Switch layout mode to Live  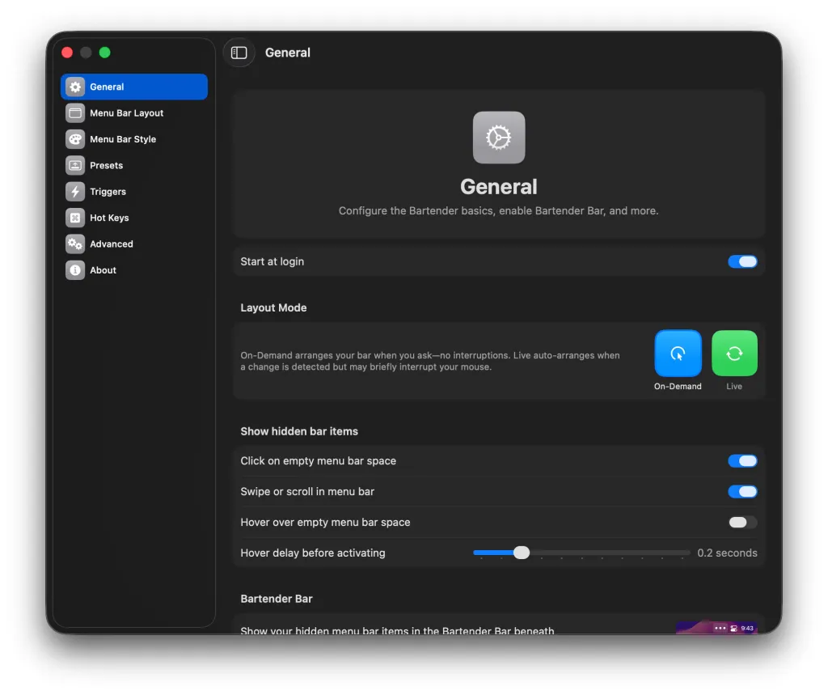(734, 354)
